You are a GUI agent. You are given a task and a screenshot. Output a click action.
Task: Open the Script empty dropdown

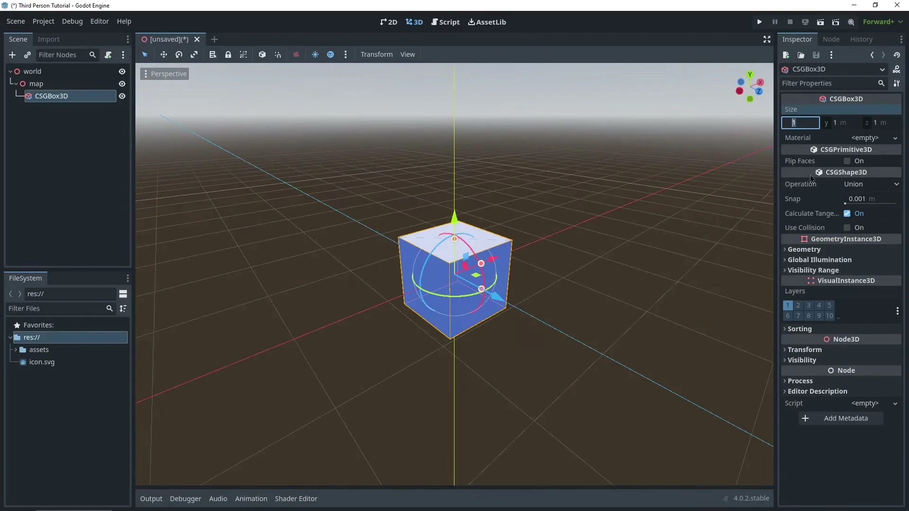[x=873, y=403]
